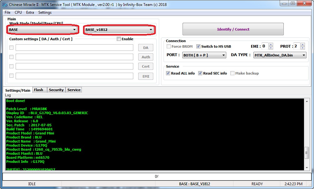Open the DA TYPE MTK_AllInOne_DA.bin dropdown

click(280, 55)
